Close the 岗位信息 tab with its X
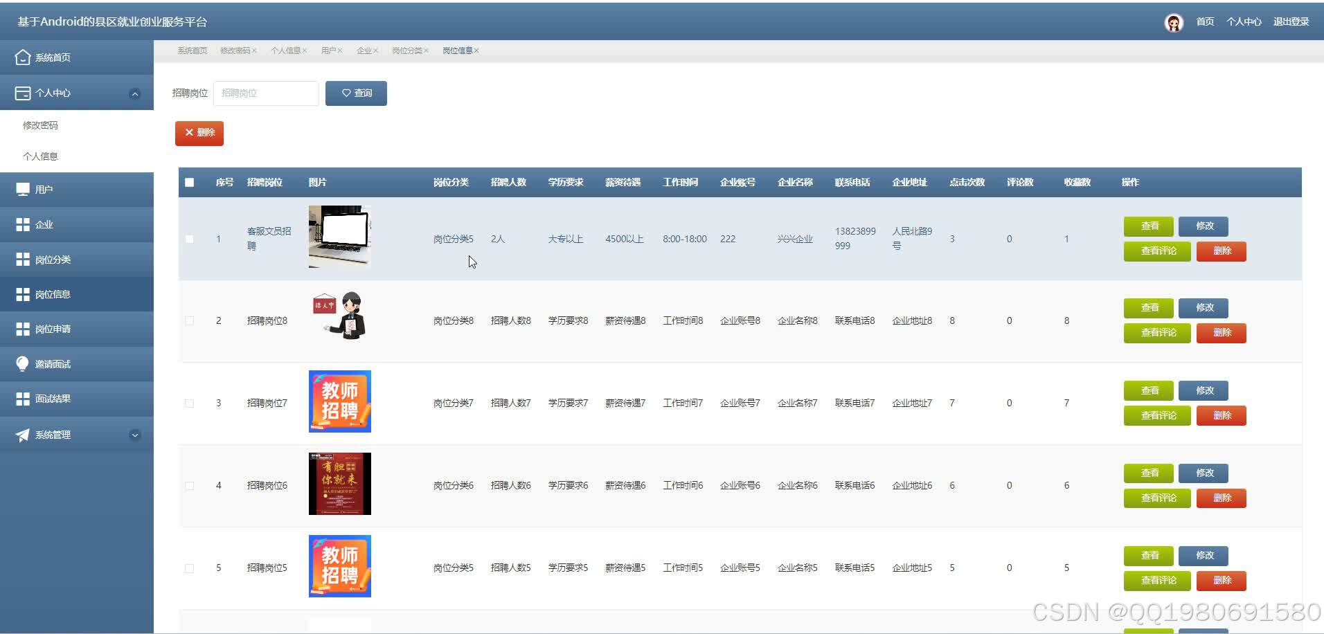The image size is (1324, 634). click(x=476, y=51)
